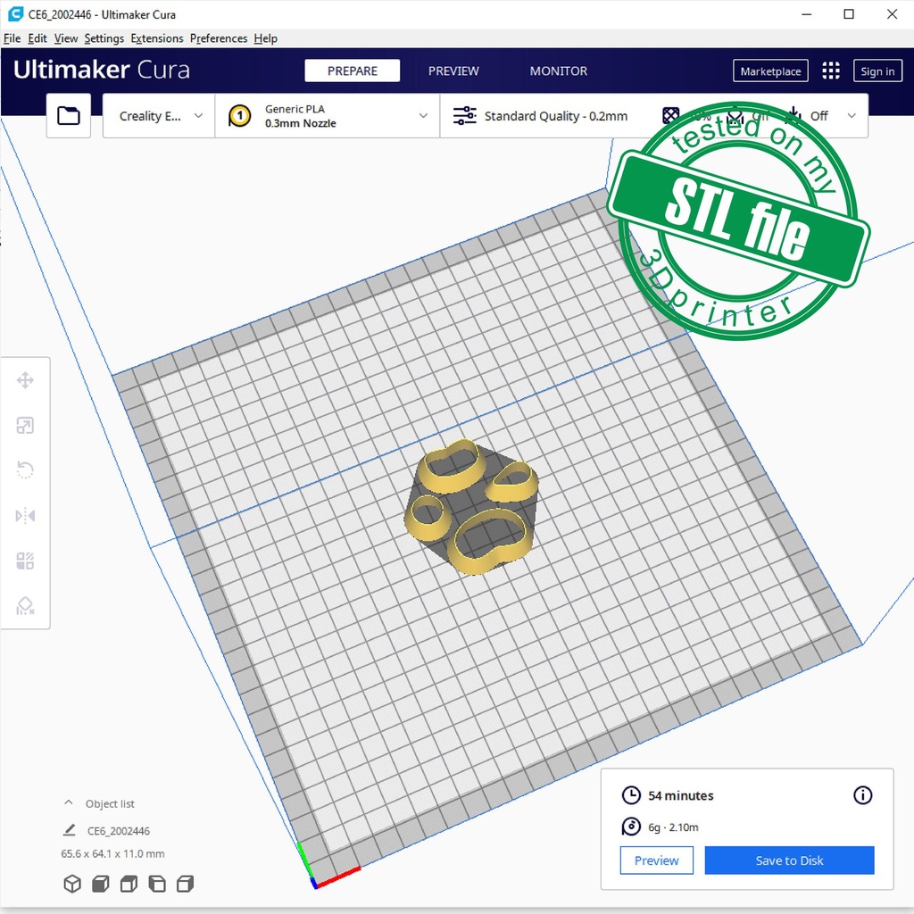Screen dimensions: 914x914
Task: Select the Mirror tool
Action: coord(25,516)
